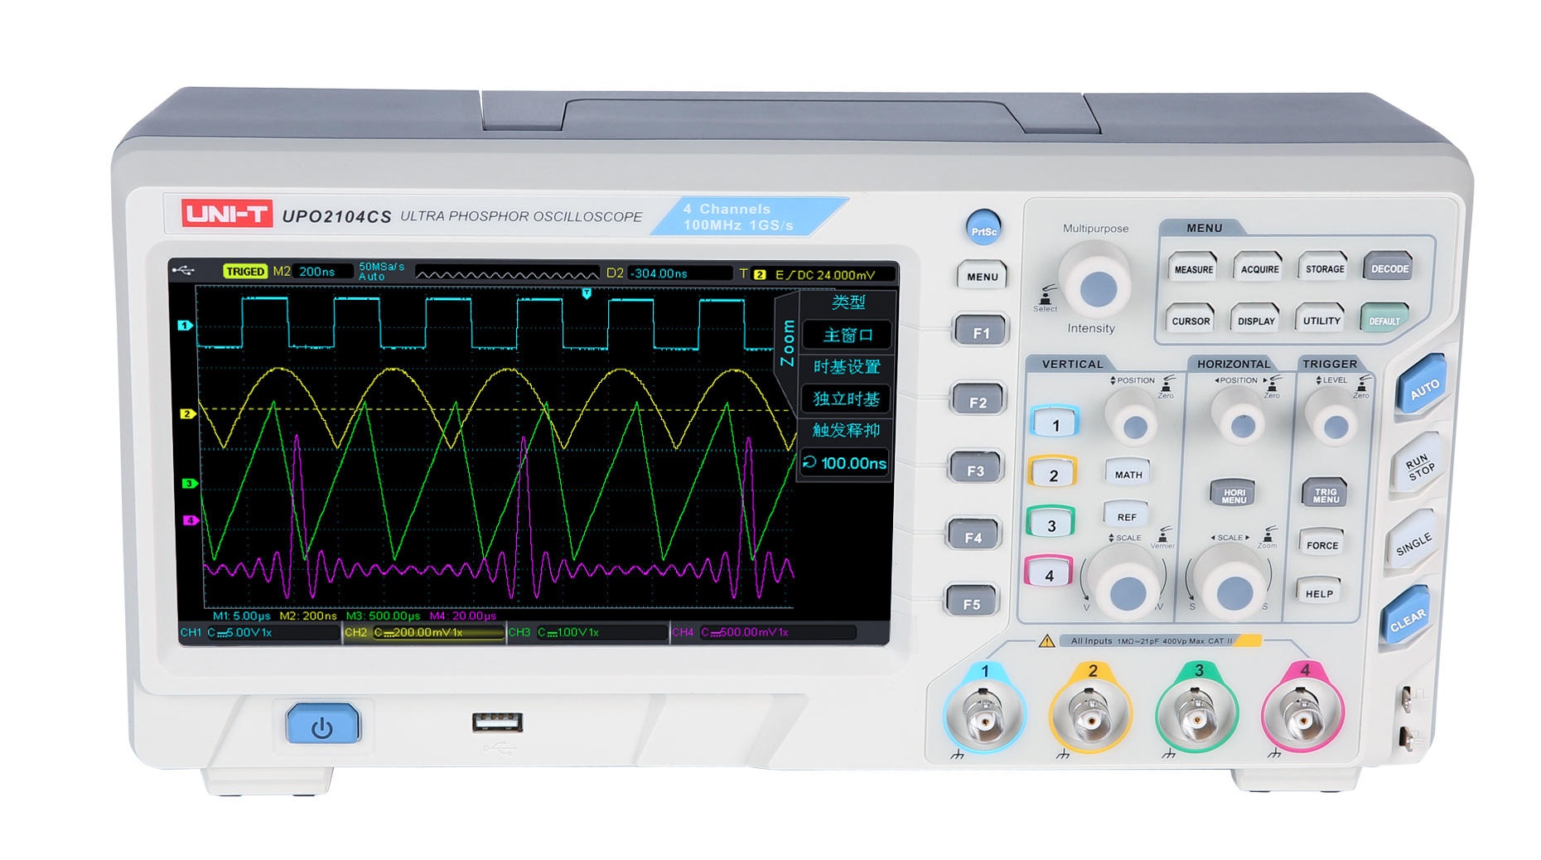Select the 主窗口 option on screen
1541x860 pixels.
pyautogui.click(x=848, y=335)
